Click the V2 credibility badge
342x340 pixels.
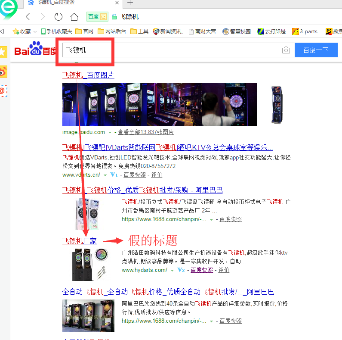[181, 270]
